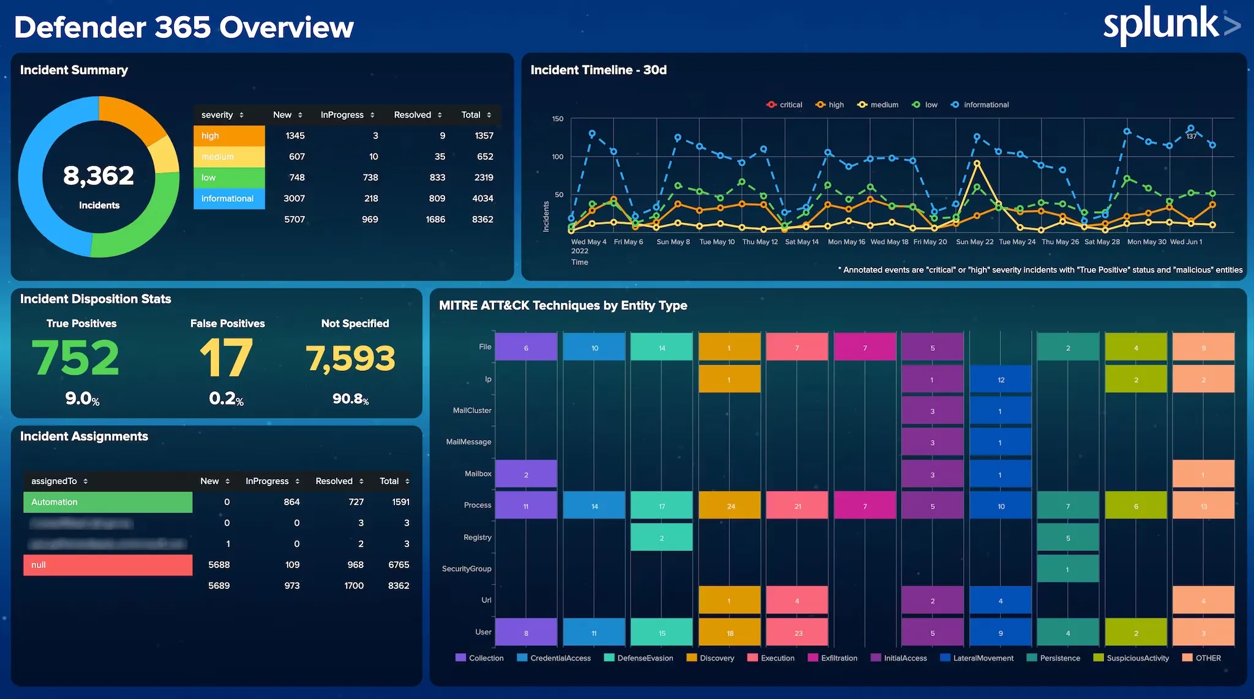The height and width of the screenshot is (699, 1254).
Task: Click File DefenseEvasion bar valued 14
Action: (662, 347)
